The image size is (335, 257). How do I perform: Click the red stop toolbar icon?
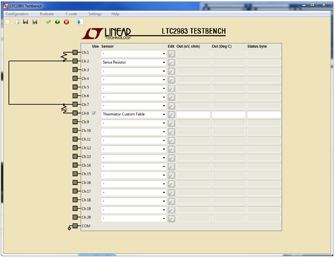tap(67, 22)
